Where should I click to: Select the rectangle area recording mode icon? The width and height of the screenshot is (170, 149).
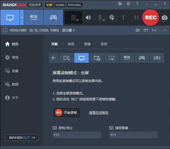[66, 58]
